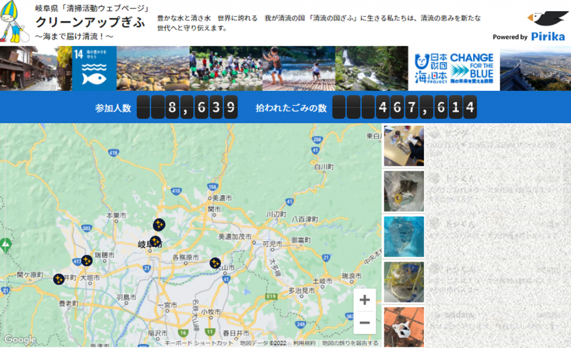Image resolution: width=571 pixels, height=348 pixels.
Task: Click the cleanup marker north of Gifu city
Action: tap(159, 224)
